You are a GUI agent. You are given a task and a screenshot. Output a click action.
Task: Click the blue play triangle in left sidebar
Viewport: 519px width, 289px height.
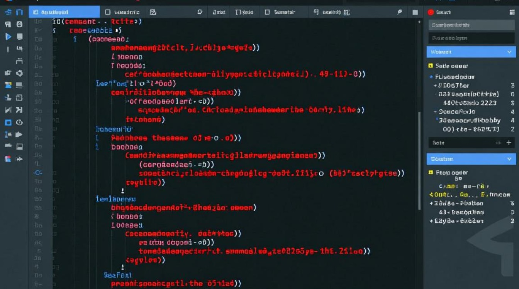tap(8, 37)
